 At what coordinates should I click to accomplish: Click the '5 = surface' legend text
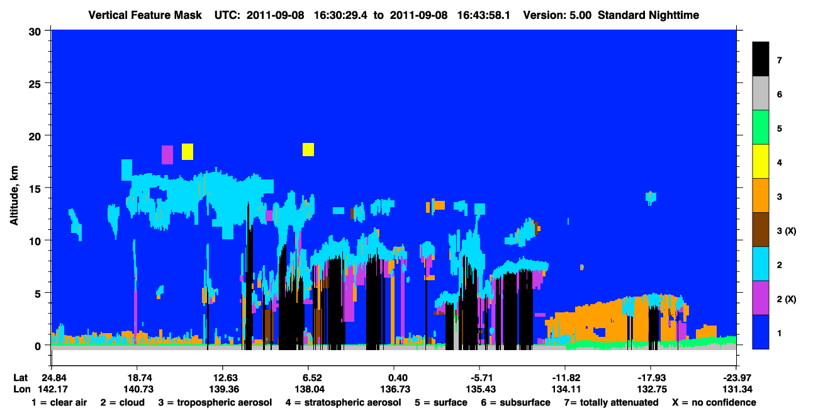pyautogui.click(x=440, y=402)
